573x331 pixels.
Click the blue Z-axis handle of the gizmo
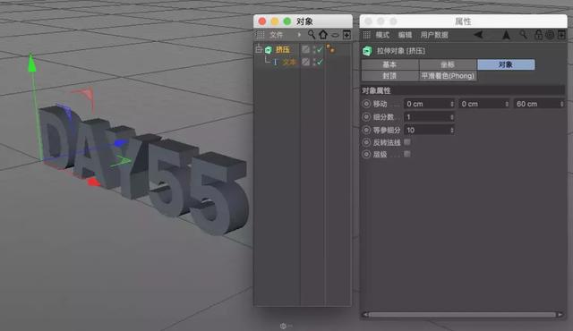pos(120,143)
